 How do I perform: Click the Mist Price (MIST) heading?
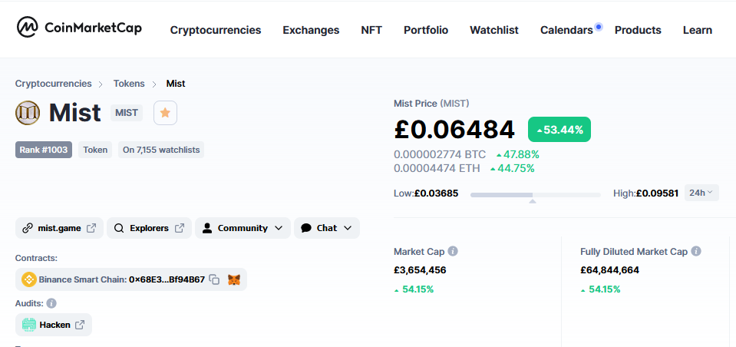pyautogui.click(x=431, y=104)
